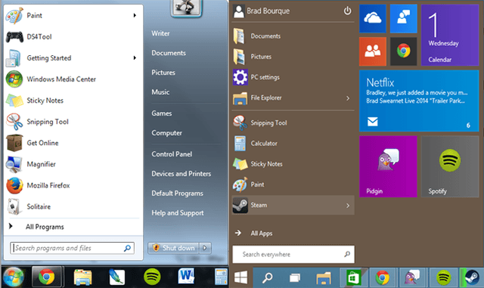
Task: Open Control Panel from the Start menu
Action: [x=172, y=154]
